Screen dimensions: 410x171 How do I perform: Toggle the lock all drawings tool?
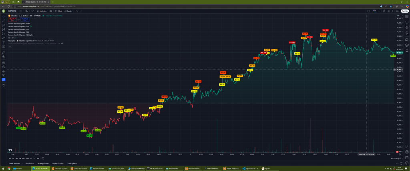point(4,71)
